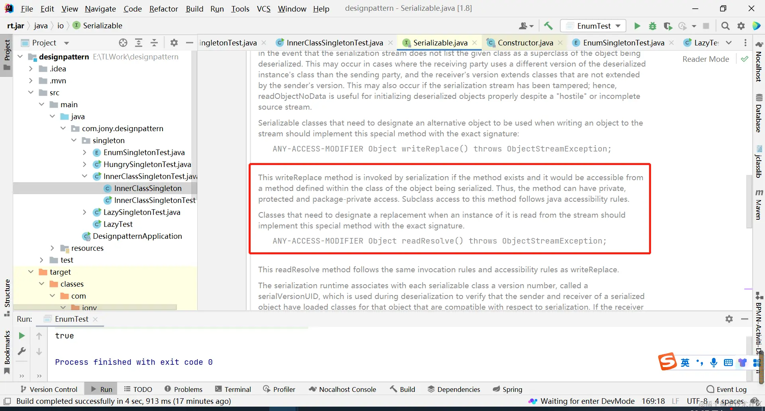Viewport: 765px width, 411px height.
Task: Open the Bookmarks tool window
Action: pos(7,352)
